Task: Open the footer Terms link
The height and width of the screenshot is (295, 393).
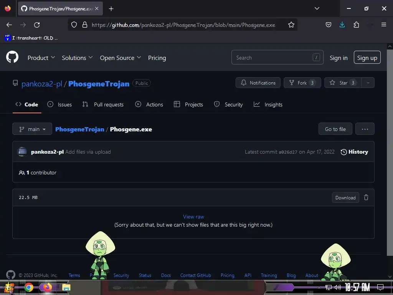Action: pyautogui.click(x=74, y=275)
